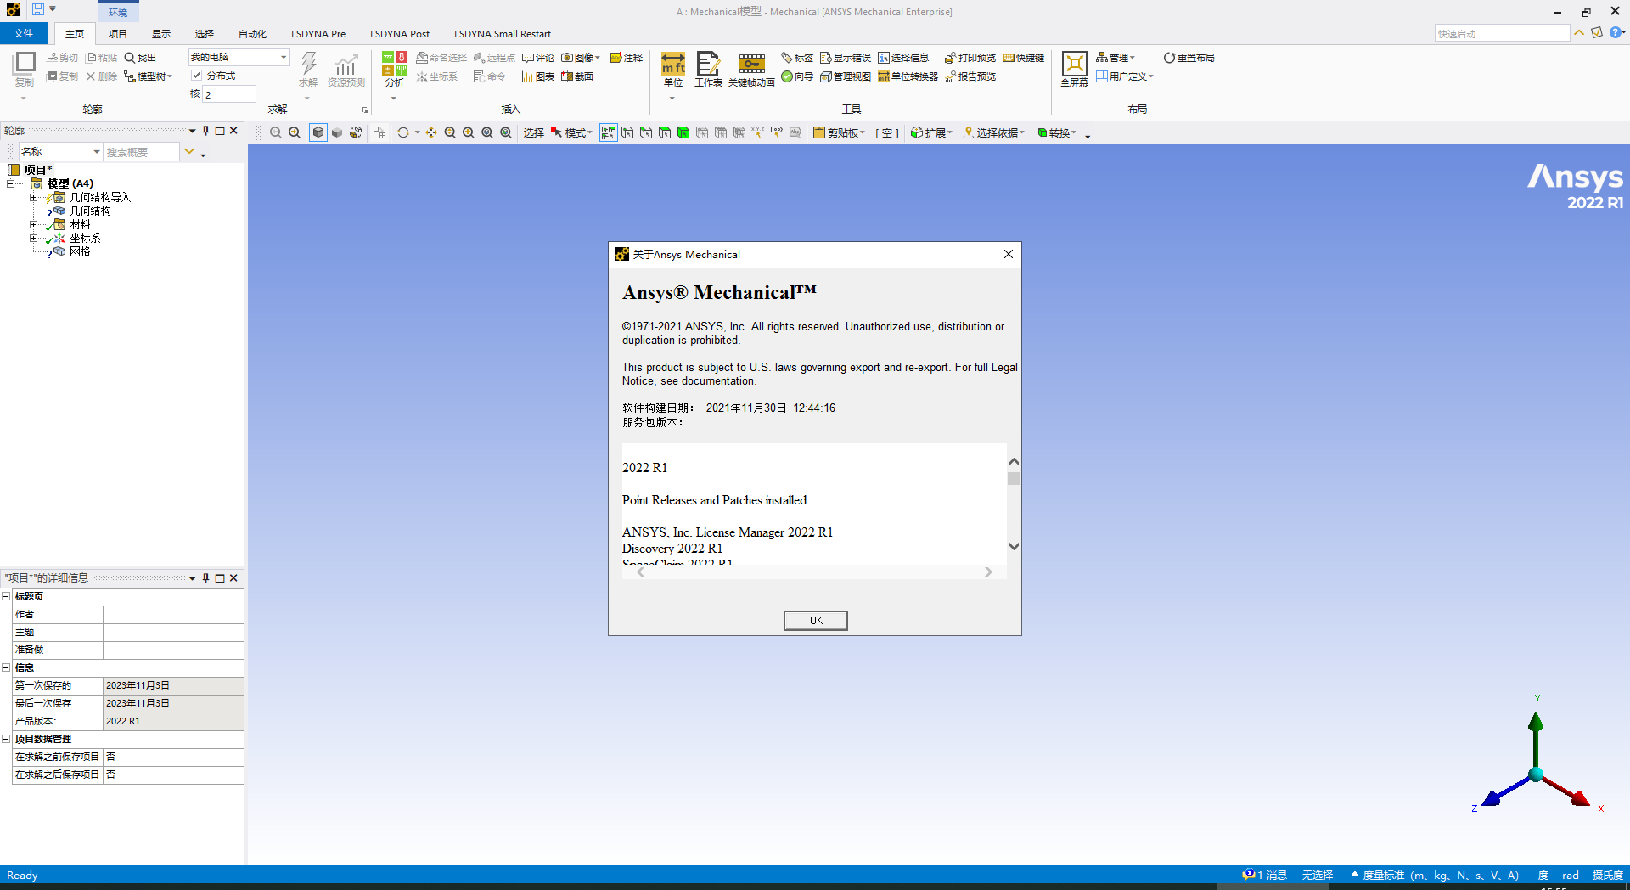The height and width of the screenshot is (890, 1630).
Task: Open 关键帧动画 keyframe animation
Action: [751, 69]
